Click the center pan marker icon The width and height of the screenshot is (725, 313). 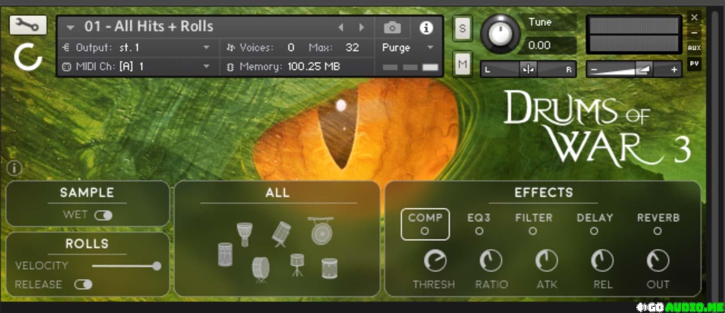[528, 69]
